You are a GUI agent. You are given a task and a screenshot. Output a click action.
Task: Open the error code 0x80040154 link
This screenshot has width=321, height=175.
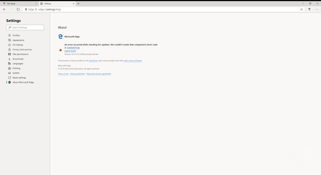click(73, 48)
